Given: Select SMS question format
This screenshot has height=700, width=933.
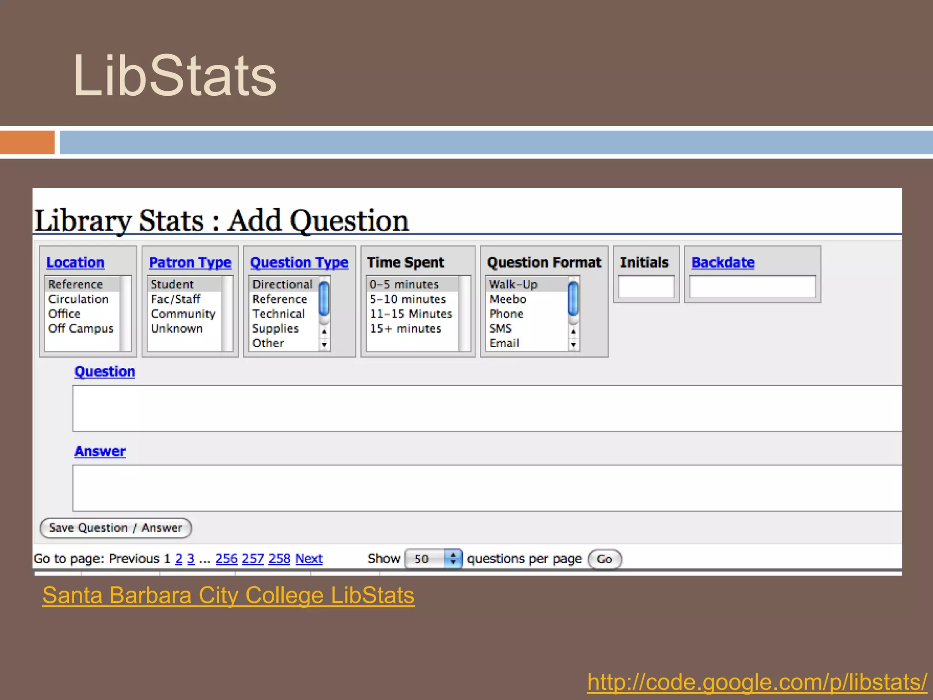Looking at the screenshot, I should click(x=527, y=328).
